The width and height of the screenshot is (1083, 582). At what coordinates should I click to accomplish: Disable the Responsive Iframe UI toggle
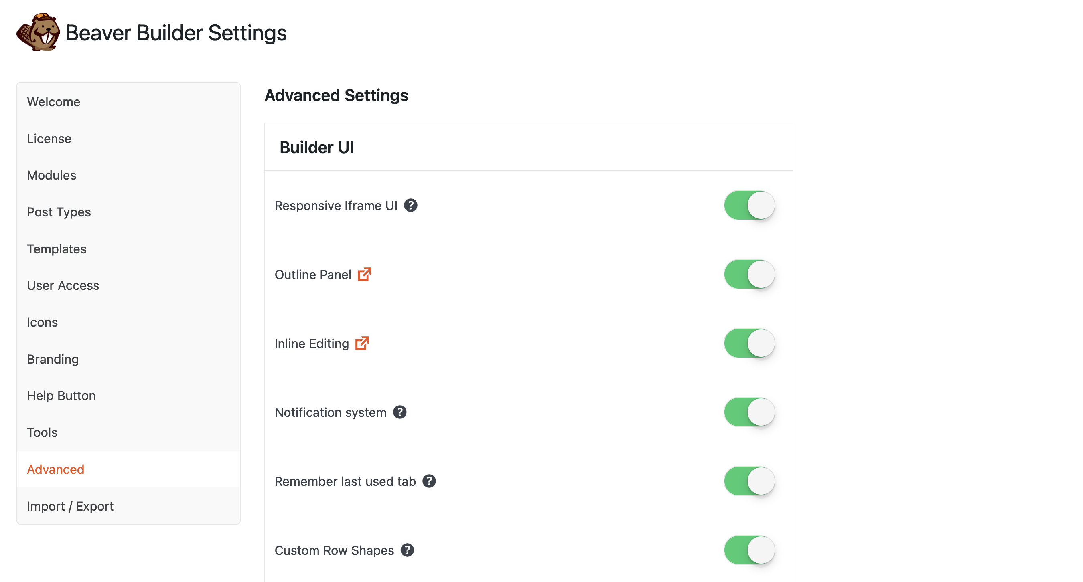click(x=749, y=205)
